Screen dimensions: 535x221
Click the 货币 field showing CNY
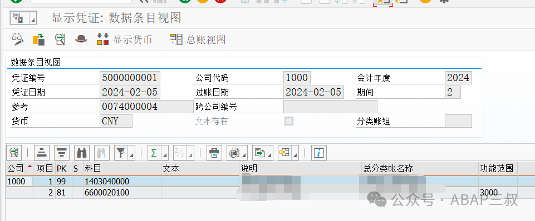(116, 121)
